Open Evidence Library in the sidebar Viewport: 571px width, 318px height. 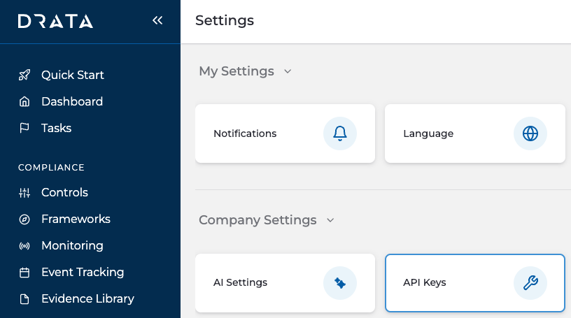(87, 298)
